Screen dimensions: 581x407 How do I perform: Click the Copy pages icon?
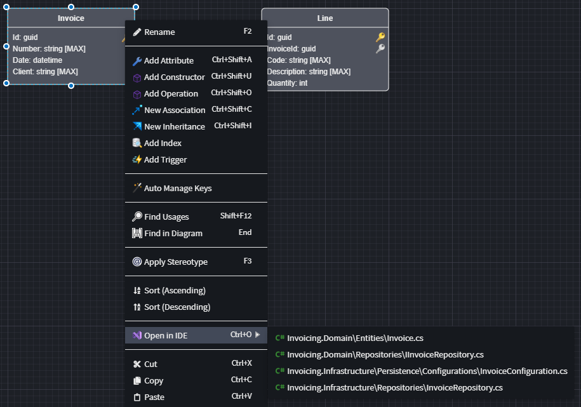(137, 381)
